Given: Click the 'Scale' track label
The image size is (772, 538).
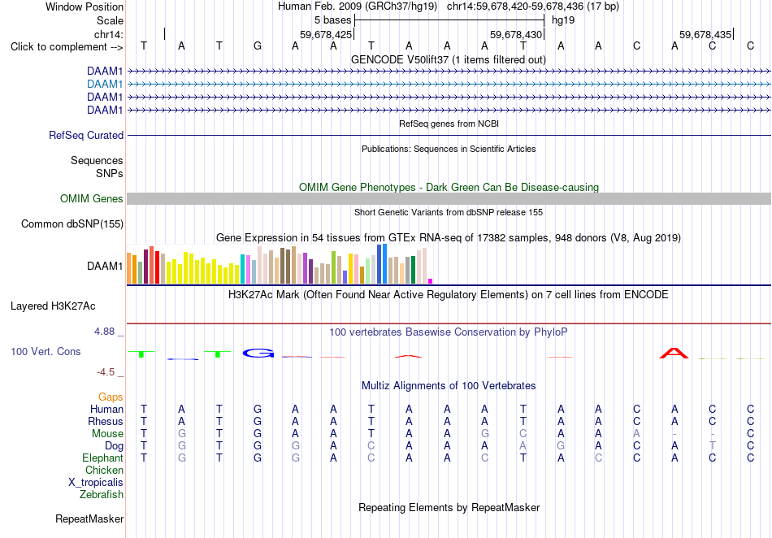Looking at the screenshot, I should (x=110, y=20).
